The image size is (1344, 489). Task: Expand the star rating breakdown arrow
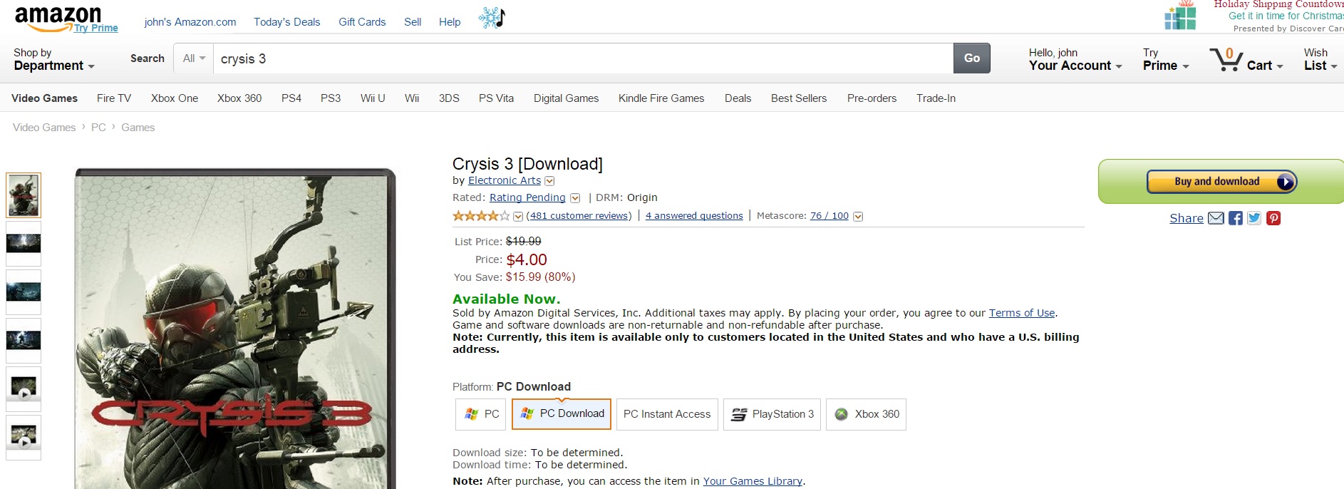tap(518, 217)
